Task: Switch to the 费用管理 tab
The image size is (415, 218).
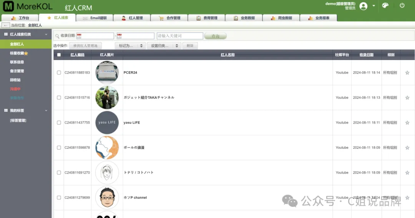Action: [206, 18]
